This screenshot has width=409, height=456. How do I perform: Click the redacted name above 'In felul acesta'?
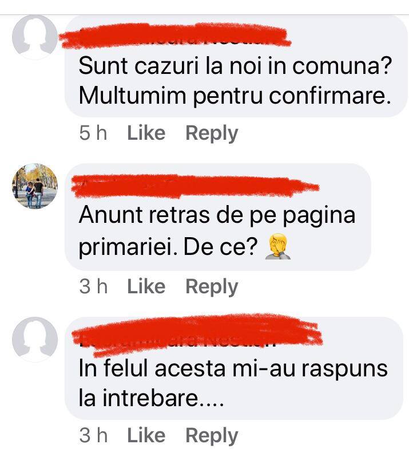point(197,335)
